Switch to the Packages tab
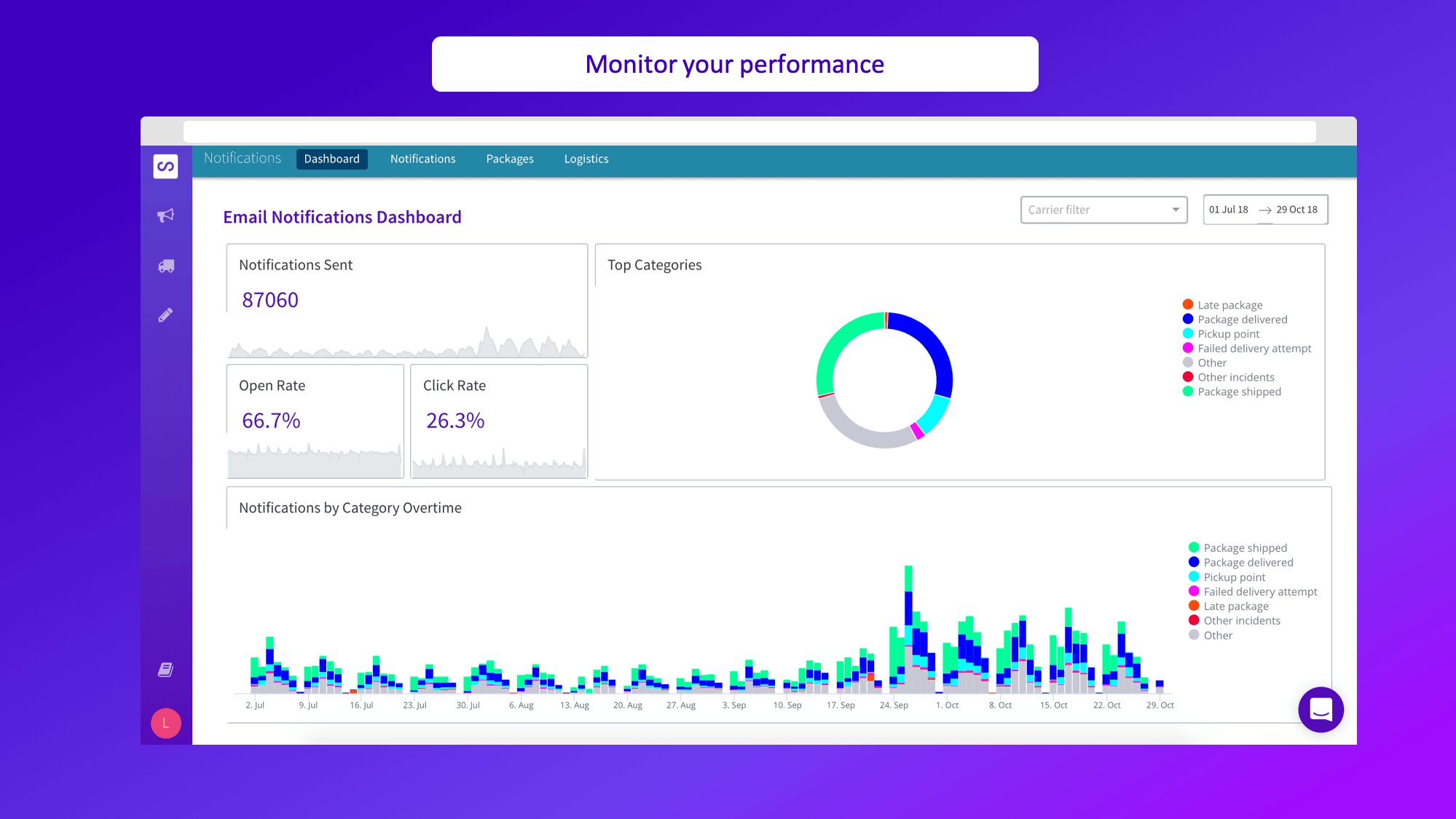Image resolution: width=1456 pixels, height=819 pixels. 509,158
